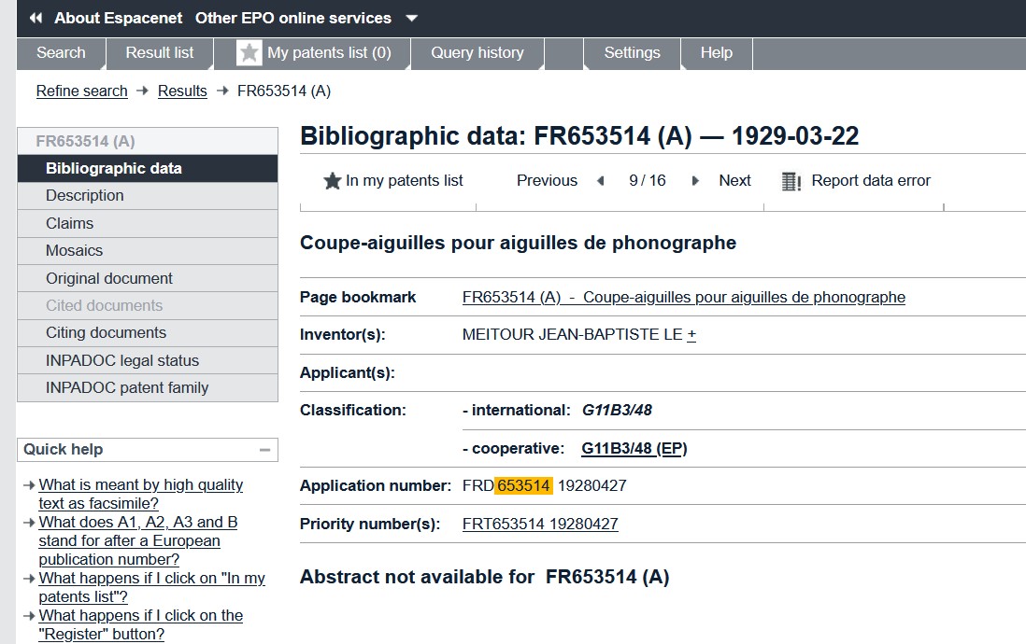Open the page bookmark link for FR653514
Viewport: 1026px width, 644px height.
pyautogui.click(x=683, y=298)
